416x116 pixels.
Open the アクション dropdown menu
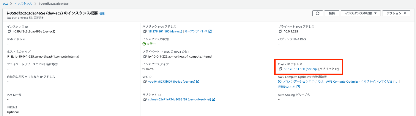pyautogui.click(x=396, y=13)
